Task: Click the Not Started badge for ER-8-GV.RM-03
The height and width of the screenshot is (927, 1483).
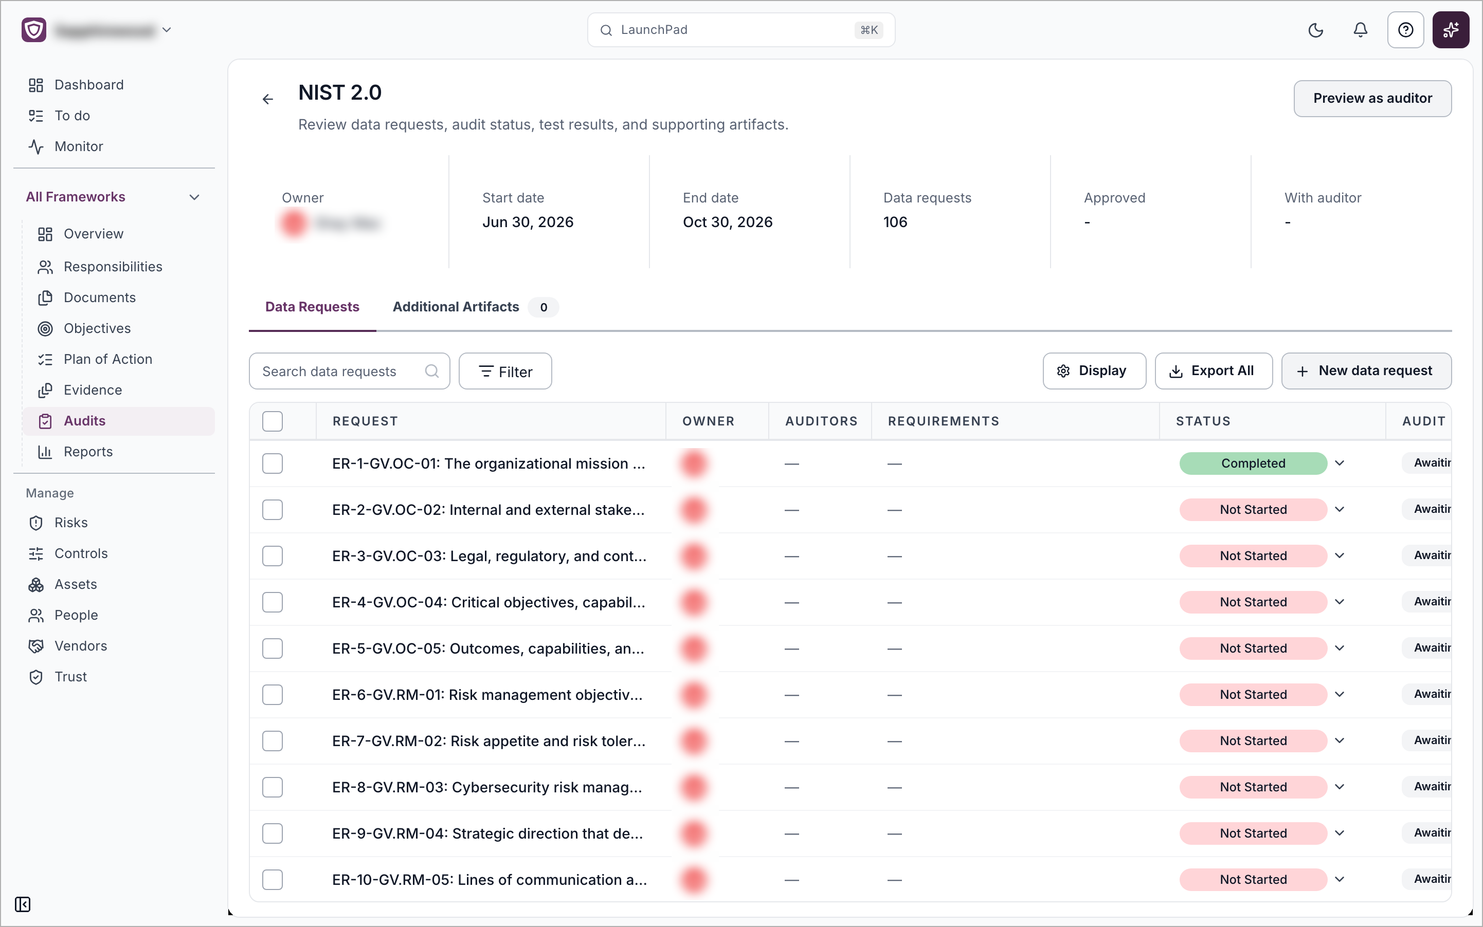Action: 1253,787
